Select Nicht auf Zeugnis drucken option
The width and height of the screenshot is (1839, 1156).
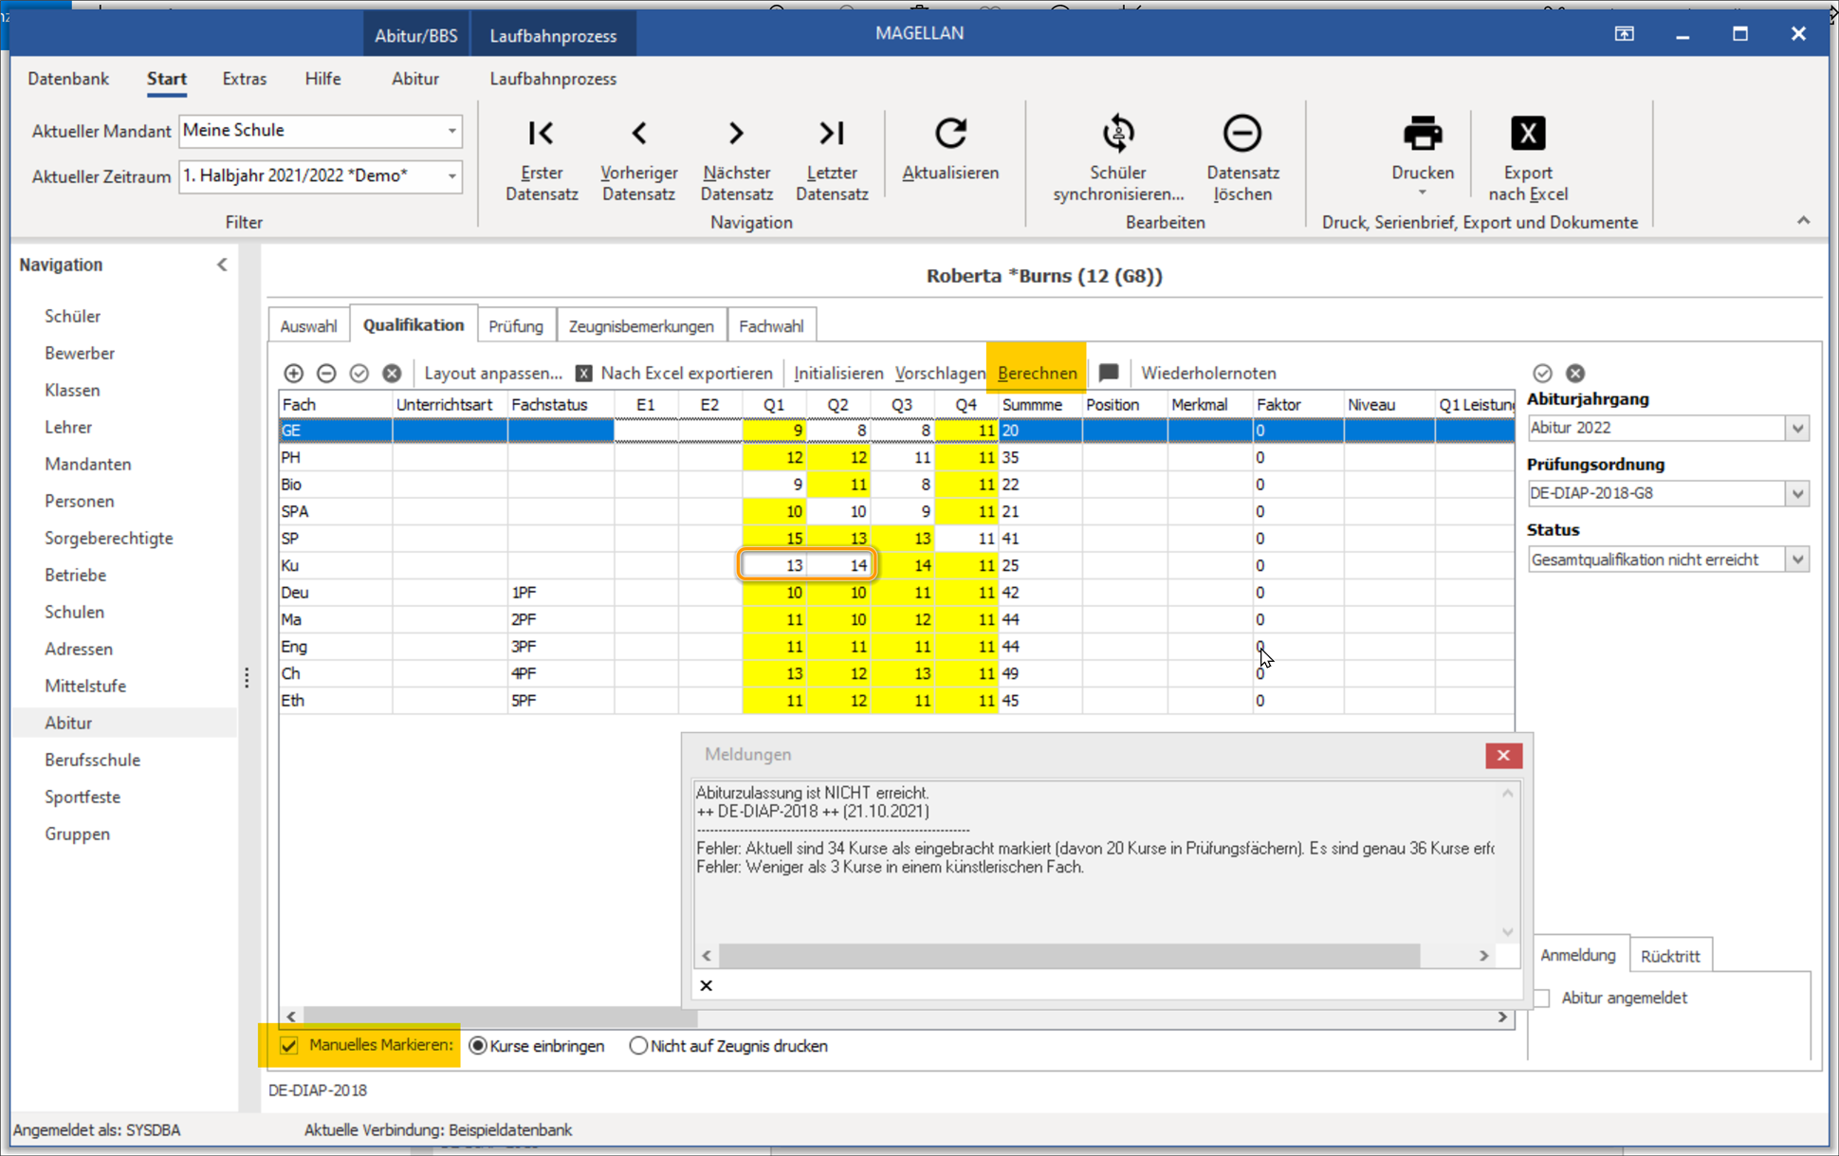coord(638,1045)
